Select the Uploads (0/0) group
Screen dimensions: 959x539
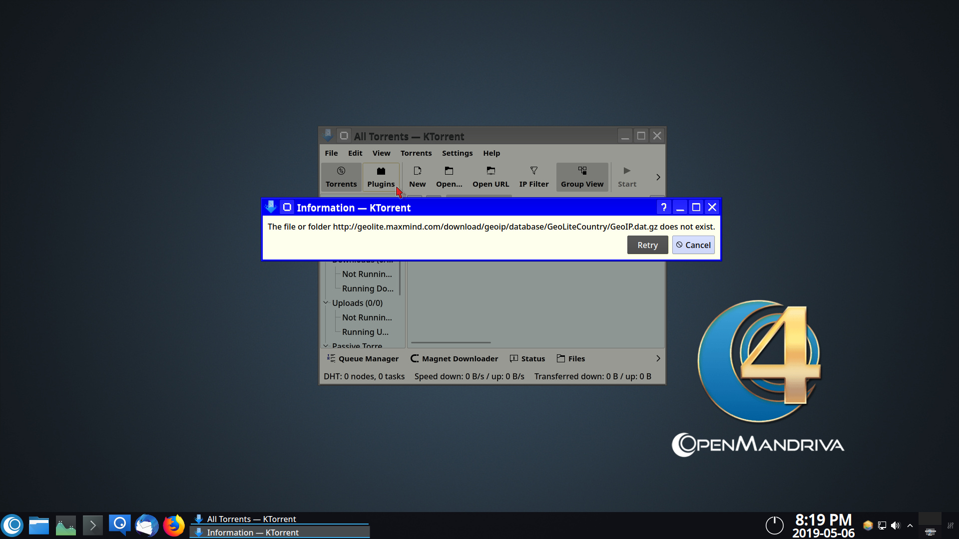[x=357, y=303]
